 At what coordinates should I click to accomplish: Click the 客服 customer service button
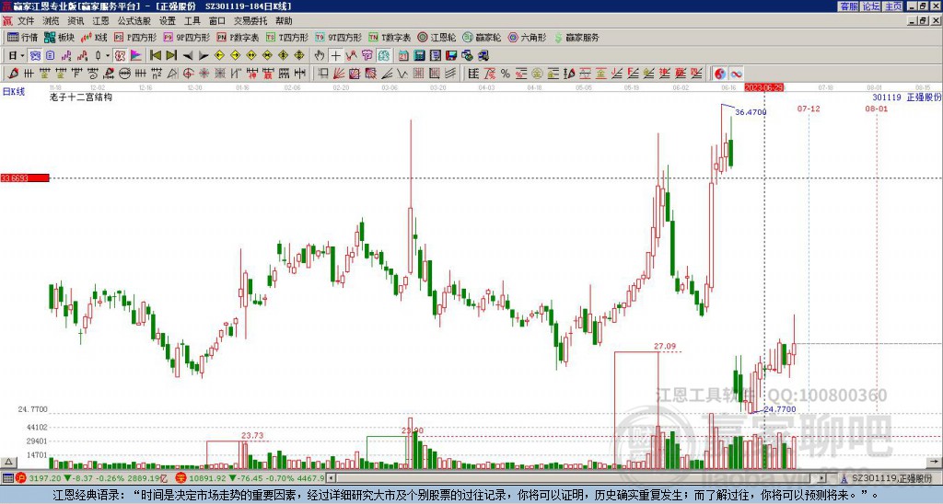click(x=848, y=6)
